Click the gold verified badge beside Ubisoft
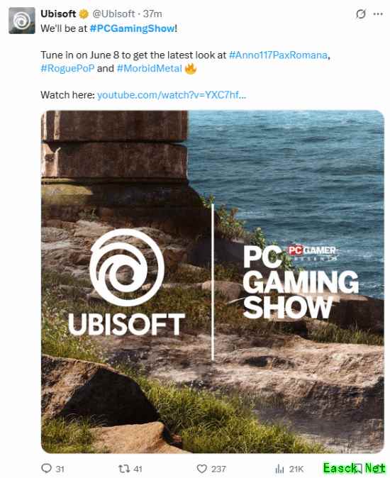The image size is (390, 478). [84, 14]
